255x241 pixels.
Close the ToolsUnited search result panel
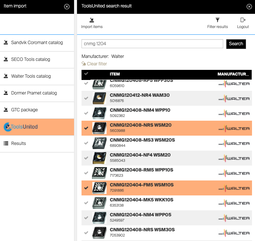(x=249, y=6)
